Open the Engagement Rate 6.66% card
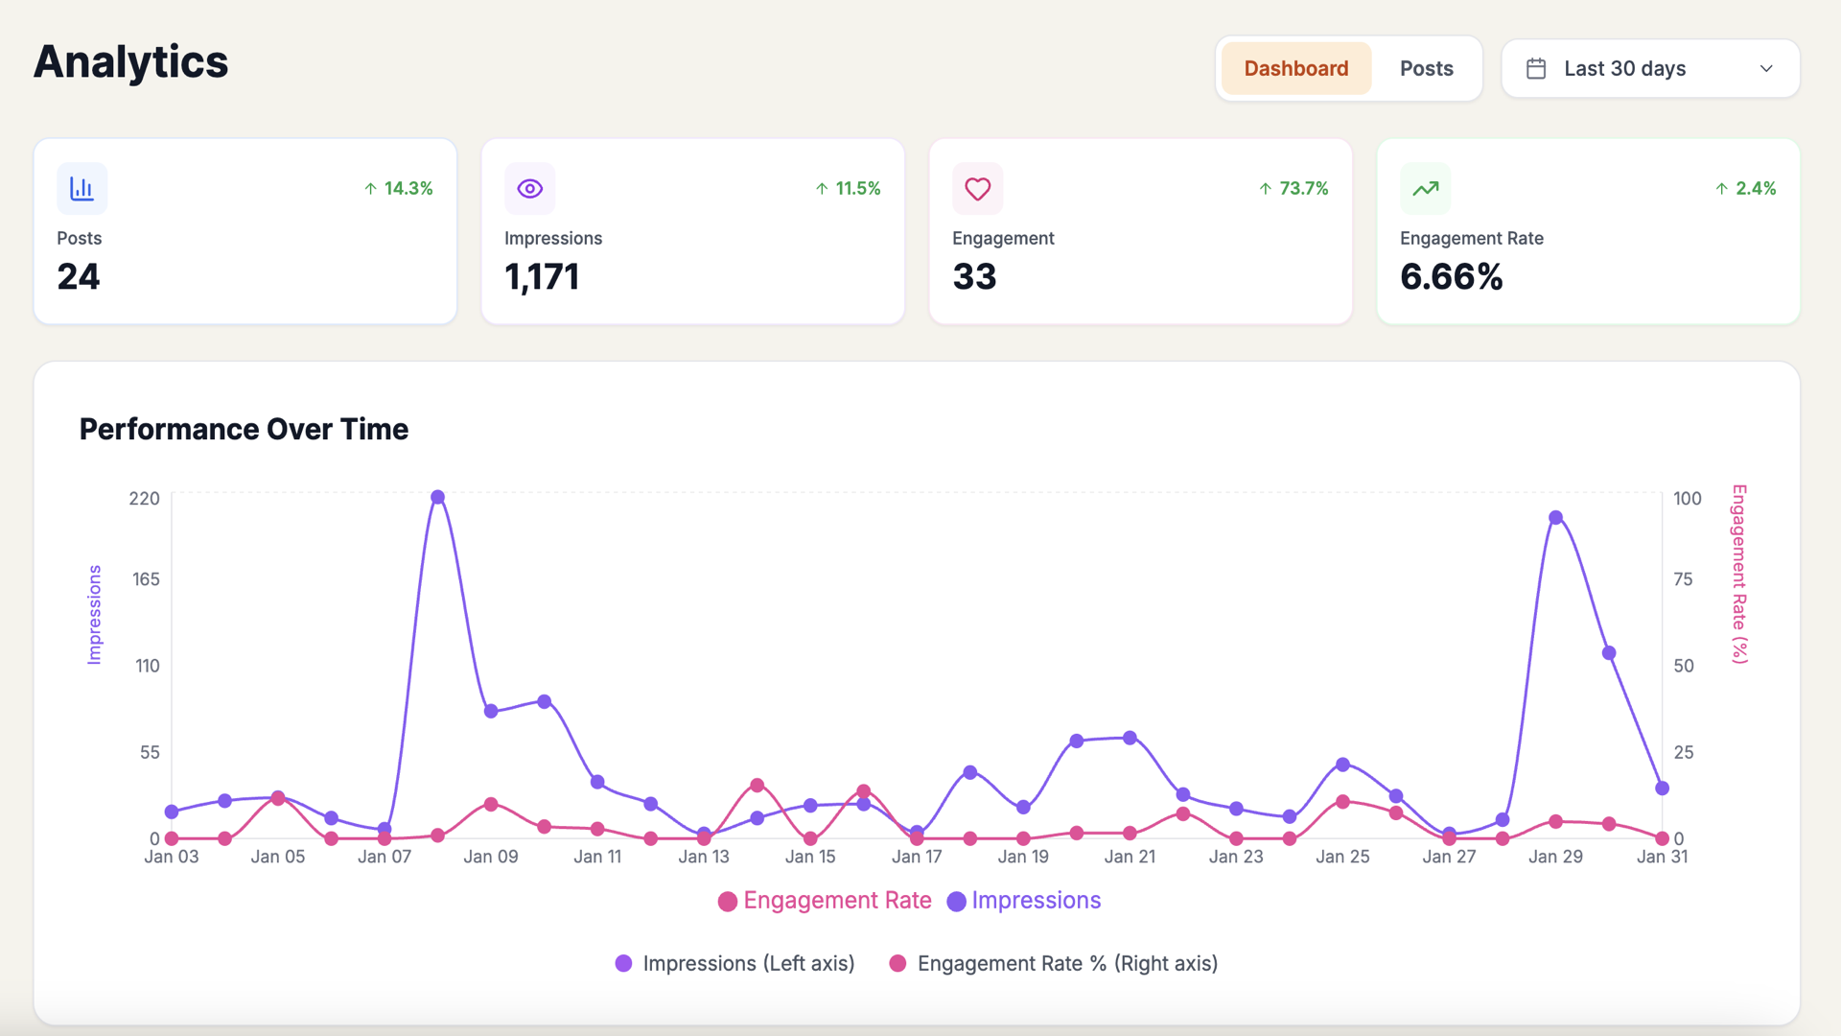The width and height of the screenshot is (1841, 1036). pyautogui.click(x=1588, y=231)
